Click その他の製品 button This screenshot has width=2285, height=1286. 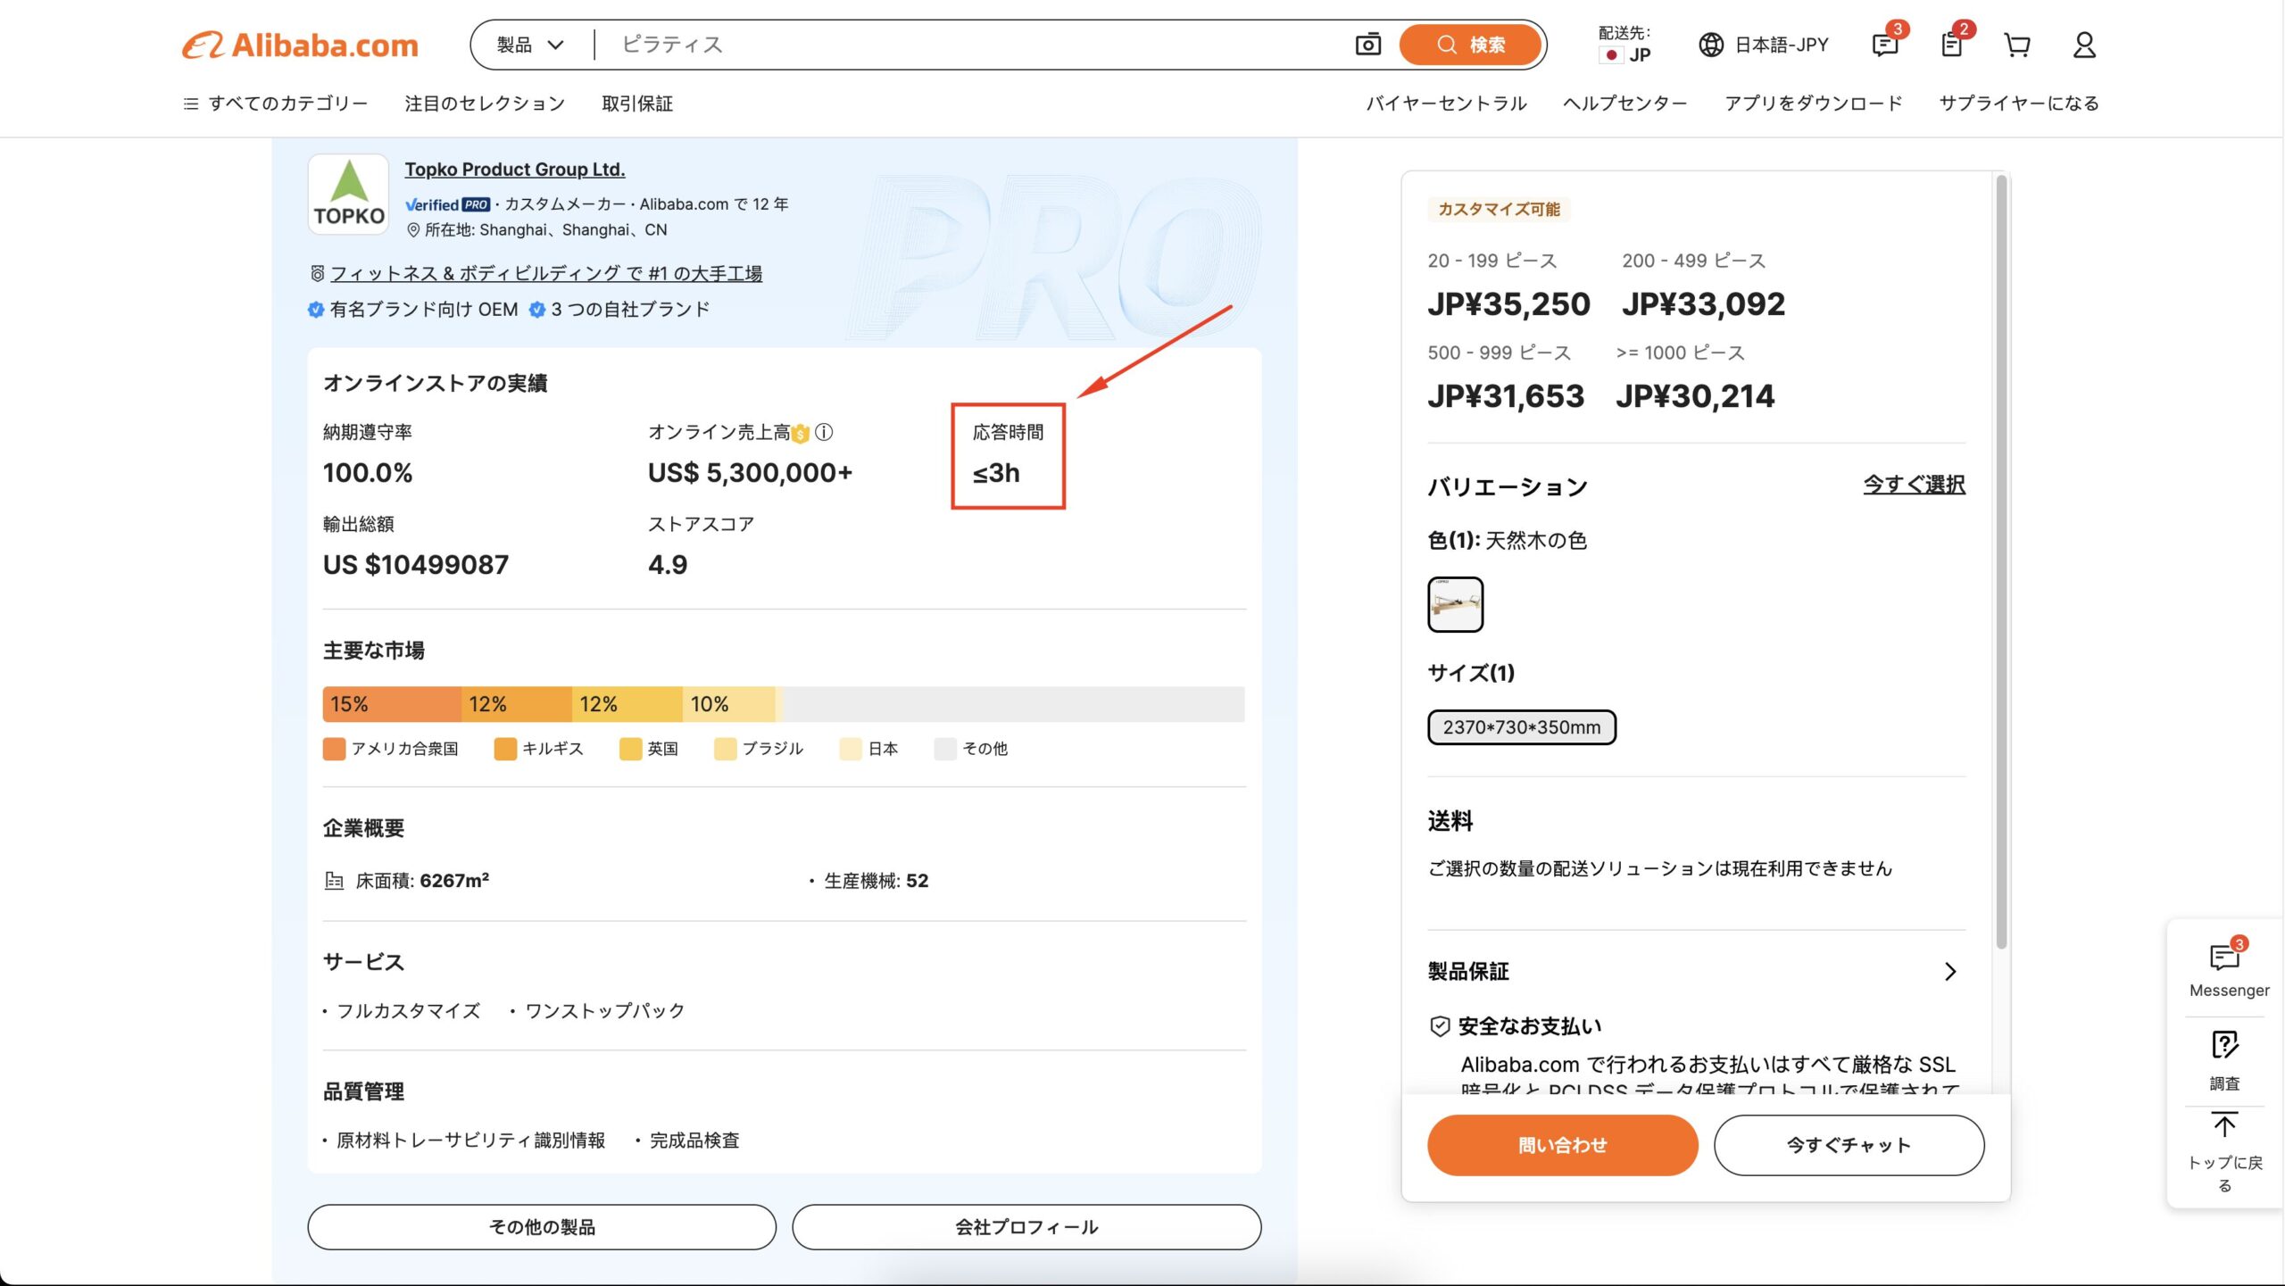pos(542,1227)
